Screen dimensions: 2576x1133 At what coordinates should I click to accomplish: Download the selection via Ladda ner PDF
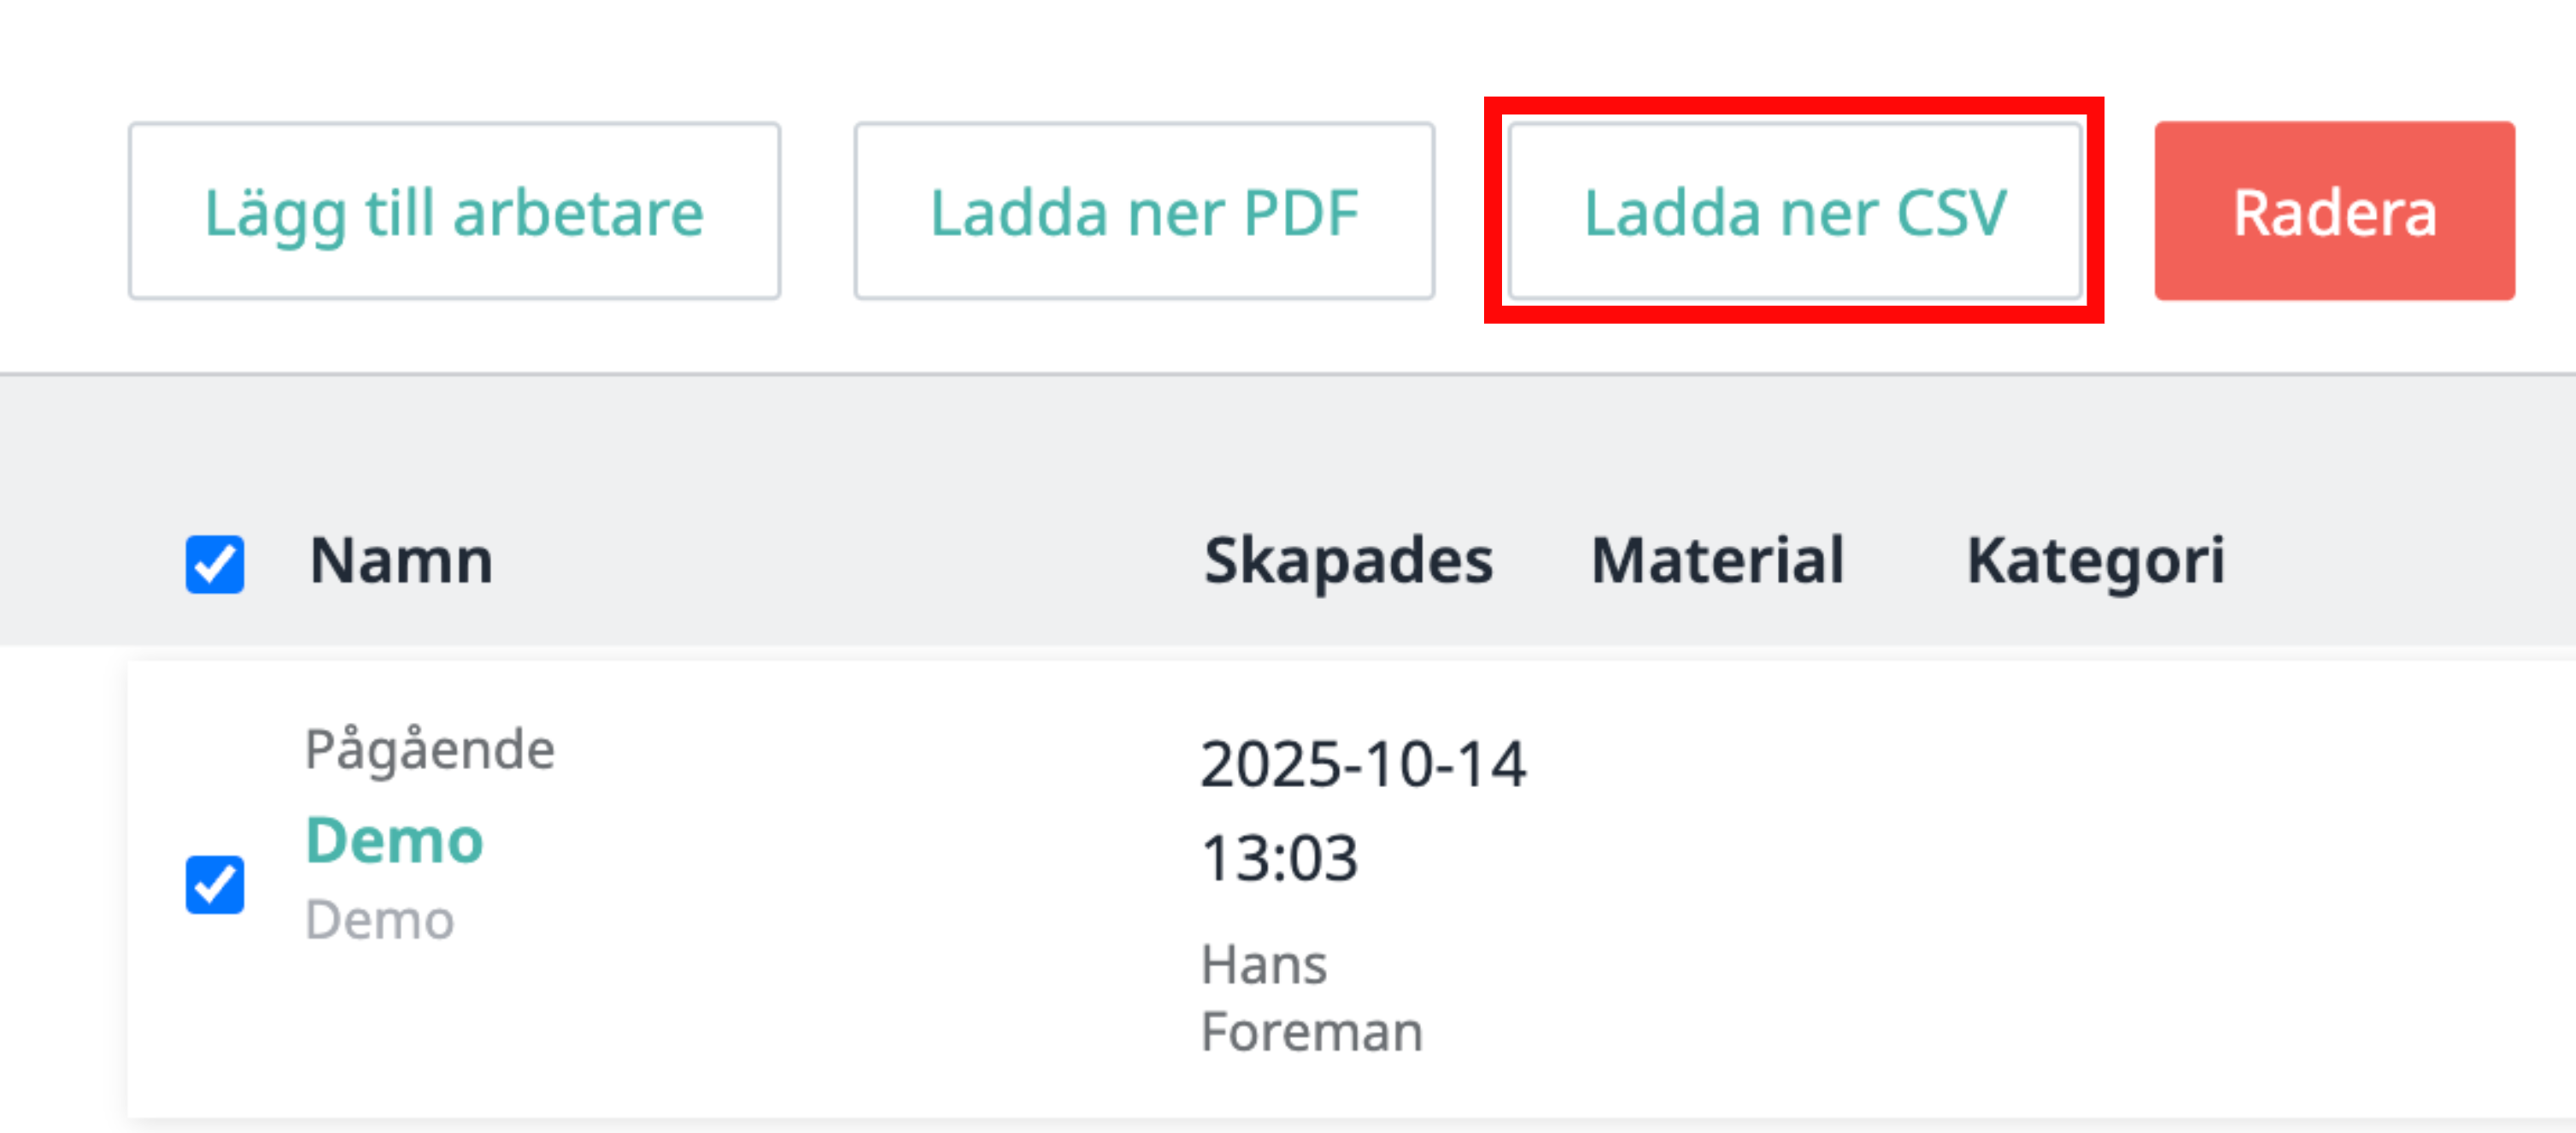[x=1144, y=211]
